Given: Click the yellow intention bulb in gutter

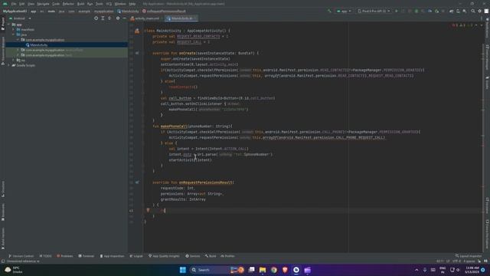Looking at the screenshot, I should 148,211.
